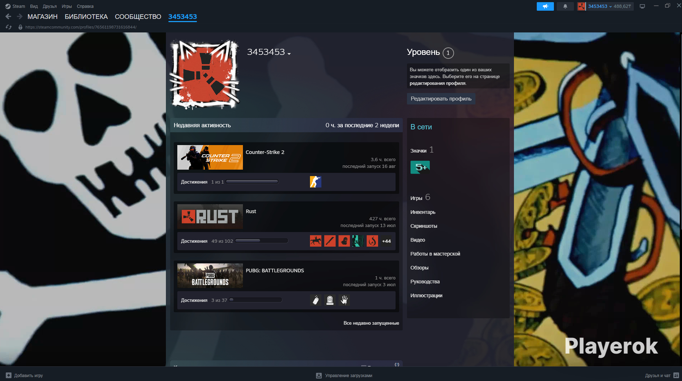The image size is (682, 381).
Task: Open Counter-Strike 2 game banner
Action: coord(210,157)
